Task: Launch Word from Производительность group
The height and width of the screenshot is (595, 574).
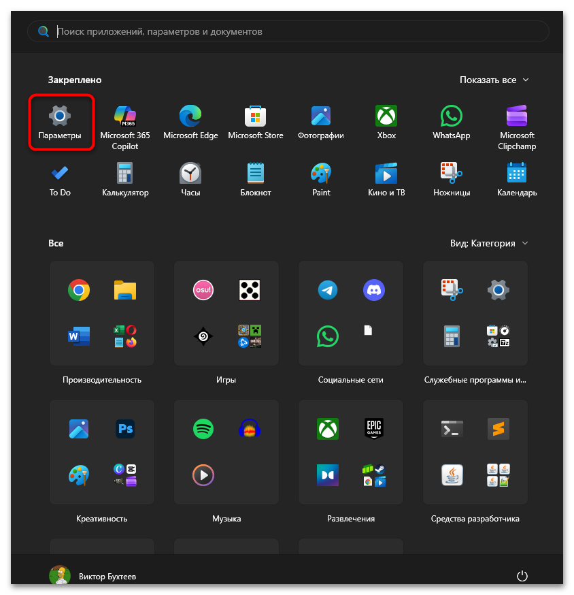Action: (79, 336)
